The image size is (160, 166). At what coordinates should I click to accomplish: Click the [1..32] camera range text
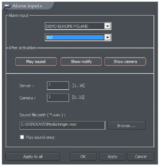(x=78, y=97)
